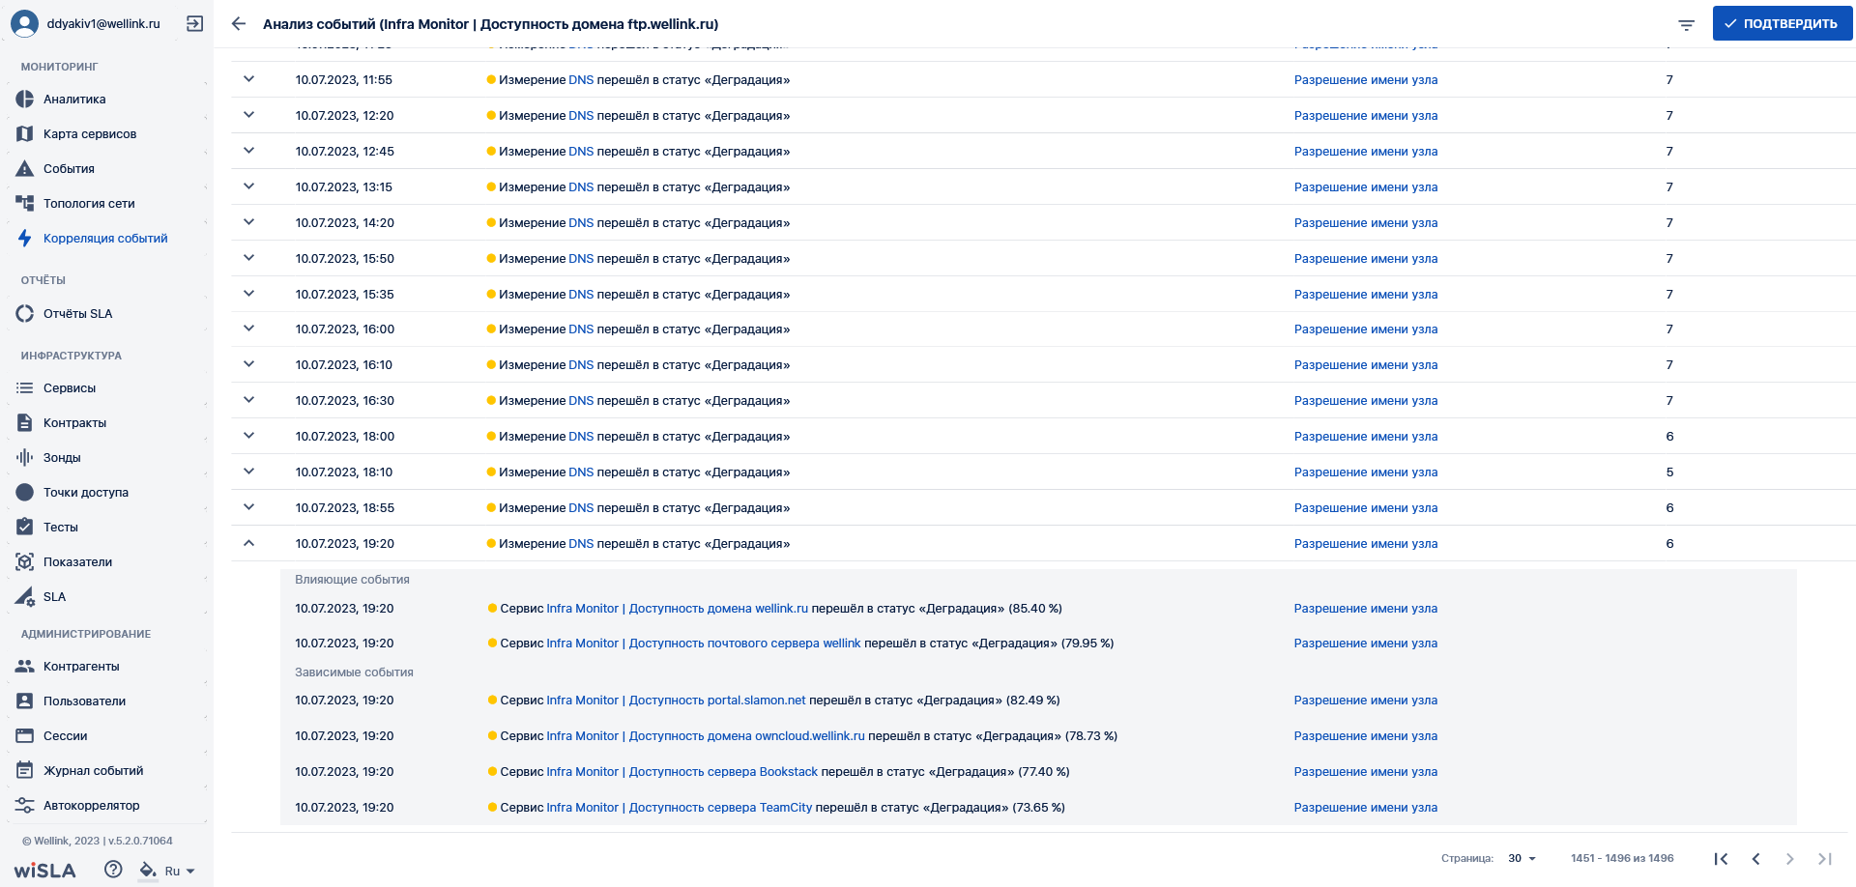Open Аналитика menu item
1856x887 pixels.
[x=106, y=100]
